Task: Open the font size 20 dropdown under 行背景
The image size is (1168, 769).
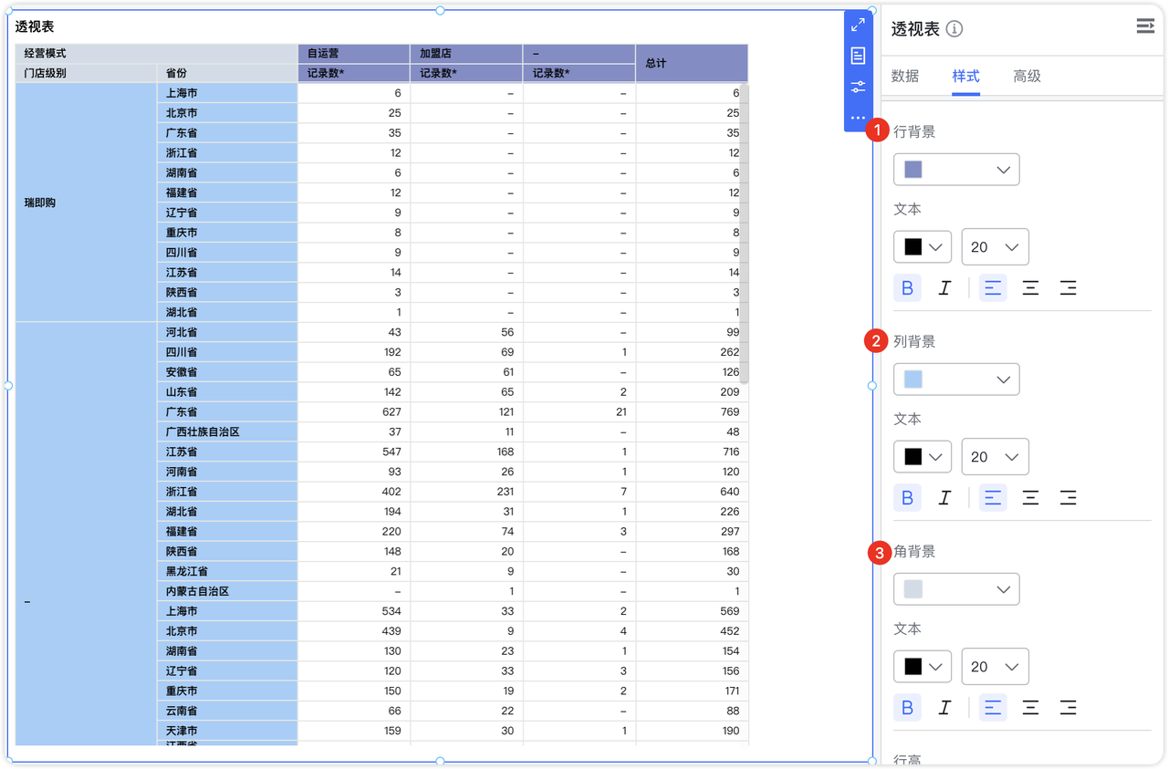Action: tap(995, 246)
